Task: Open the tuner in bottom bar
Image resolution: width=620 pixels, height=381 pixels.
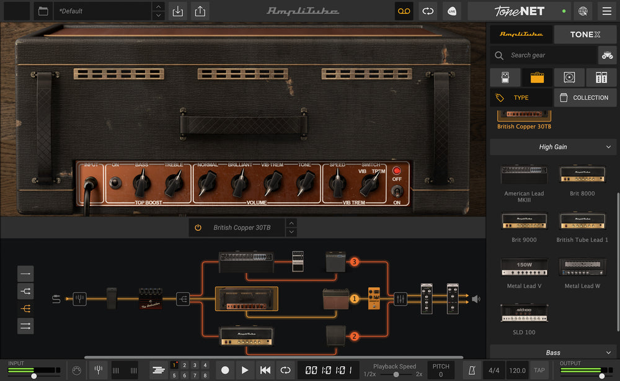Action: pyautogui.click(x=99, y=370)
